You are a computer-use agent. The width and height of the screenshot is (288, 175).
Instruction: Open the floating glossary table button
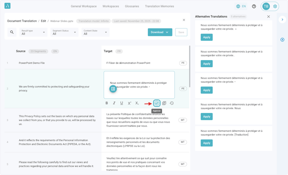point(113,89)
